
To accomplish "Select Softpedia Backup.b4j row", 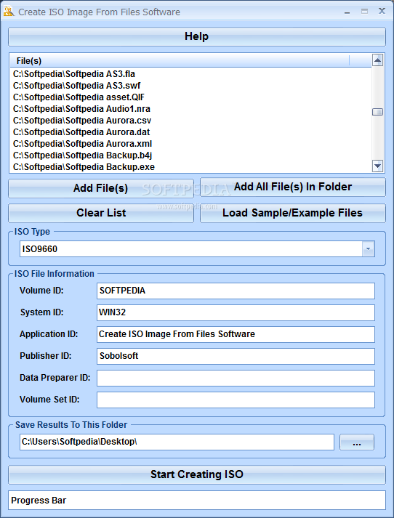I will click(191, 155).
